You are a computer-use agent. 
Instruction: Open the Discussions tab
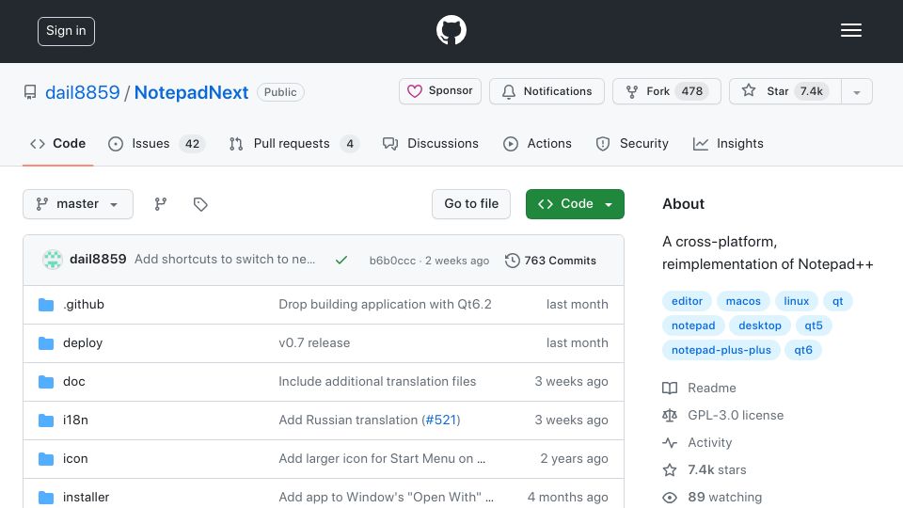click(430, 143)
